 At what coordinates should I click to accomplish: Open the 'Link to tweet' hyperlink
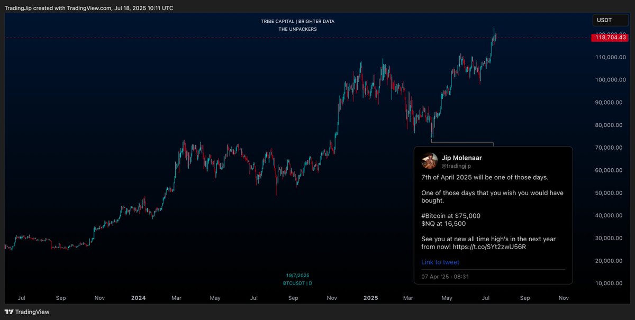pyautogui.click(x=440, y=262)
